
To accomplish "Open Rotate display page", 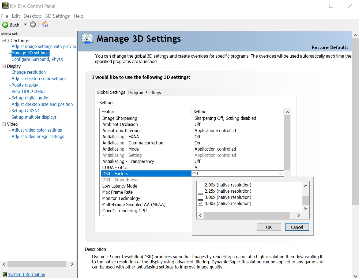I will tap(25, 85).
